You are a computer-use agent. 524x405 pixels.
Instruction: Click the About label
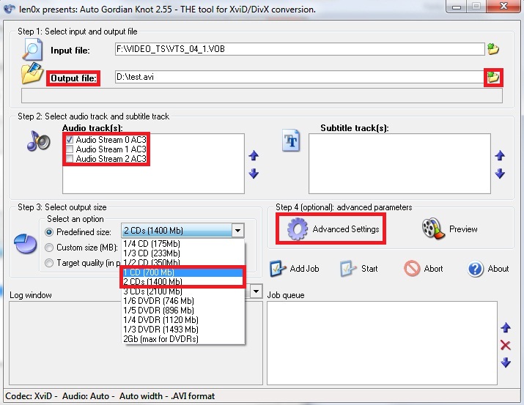pos(498,269)
